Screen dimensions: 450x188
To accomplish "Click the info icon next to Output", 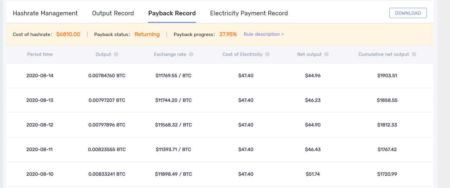I will pos(116,54).
